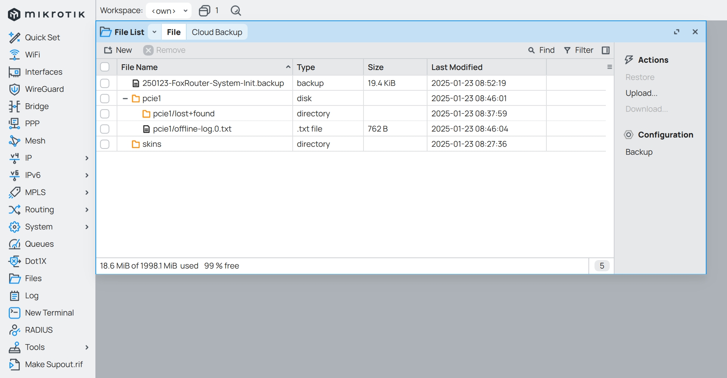Open the workspace windows counter icon
Viewport: 727px width, 378px height.
click(204, 11)
